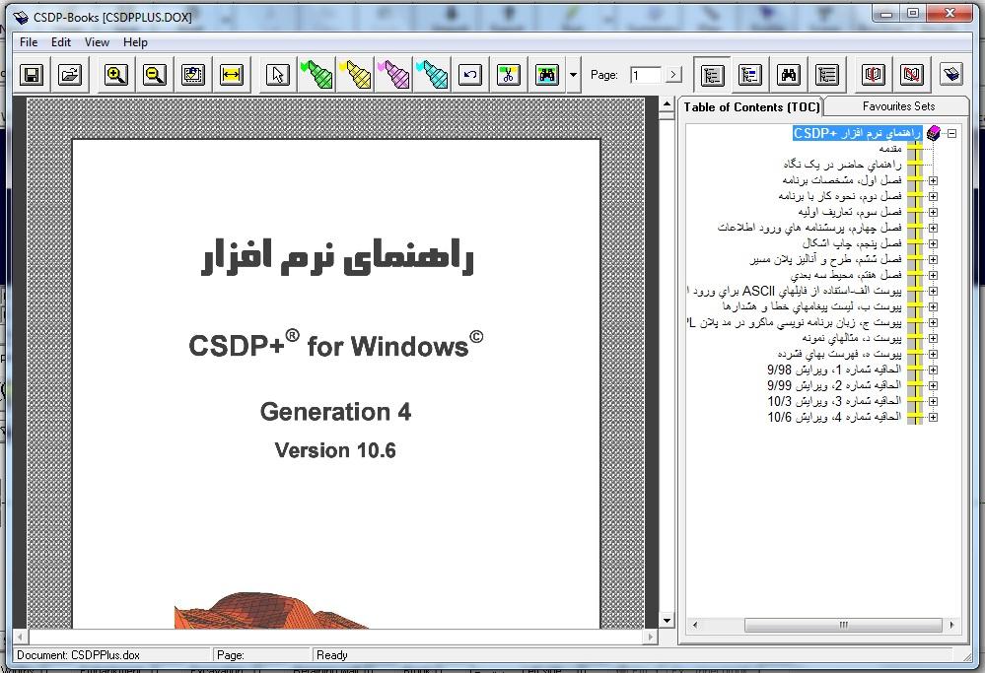Select the fit whole page view icon
Screen dimensions: 985x673
(x=193, y=75)
